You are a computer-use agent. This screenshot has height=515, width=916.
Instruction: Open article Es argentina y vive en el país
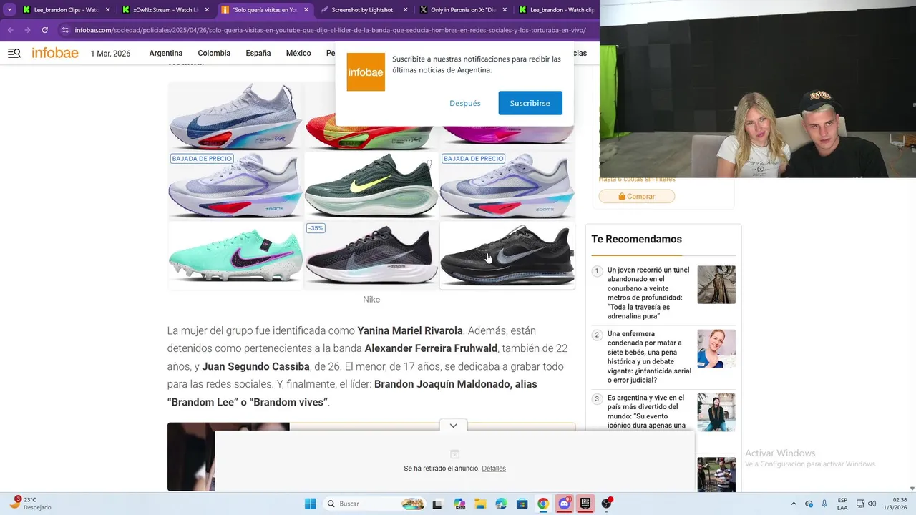pos(646,411)
